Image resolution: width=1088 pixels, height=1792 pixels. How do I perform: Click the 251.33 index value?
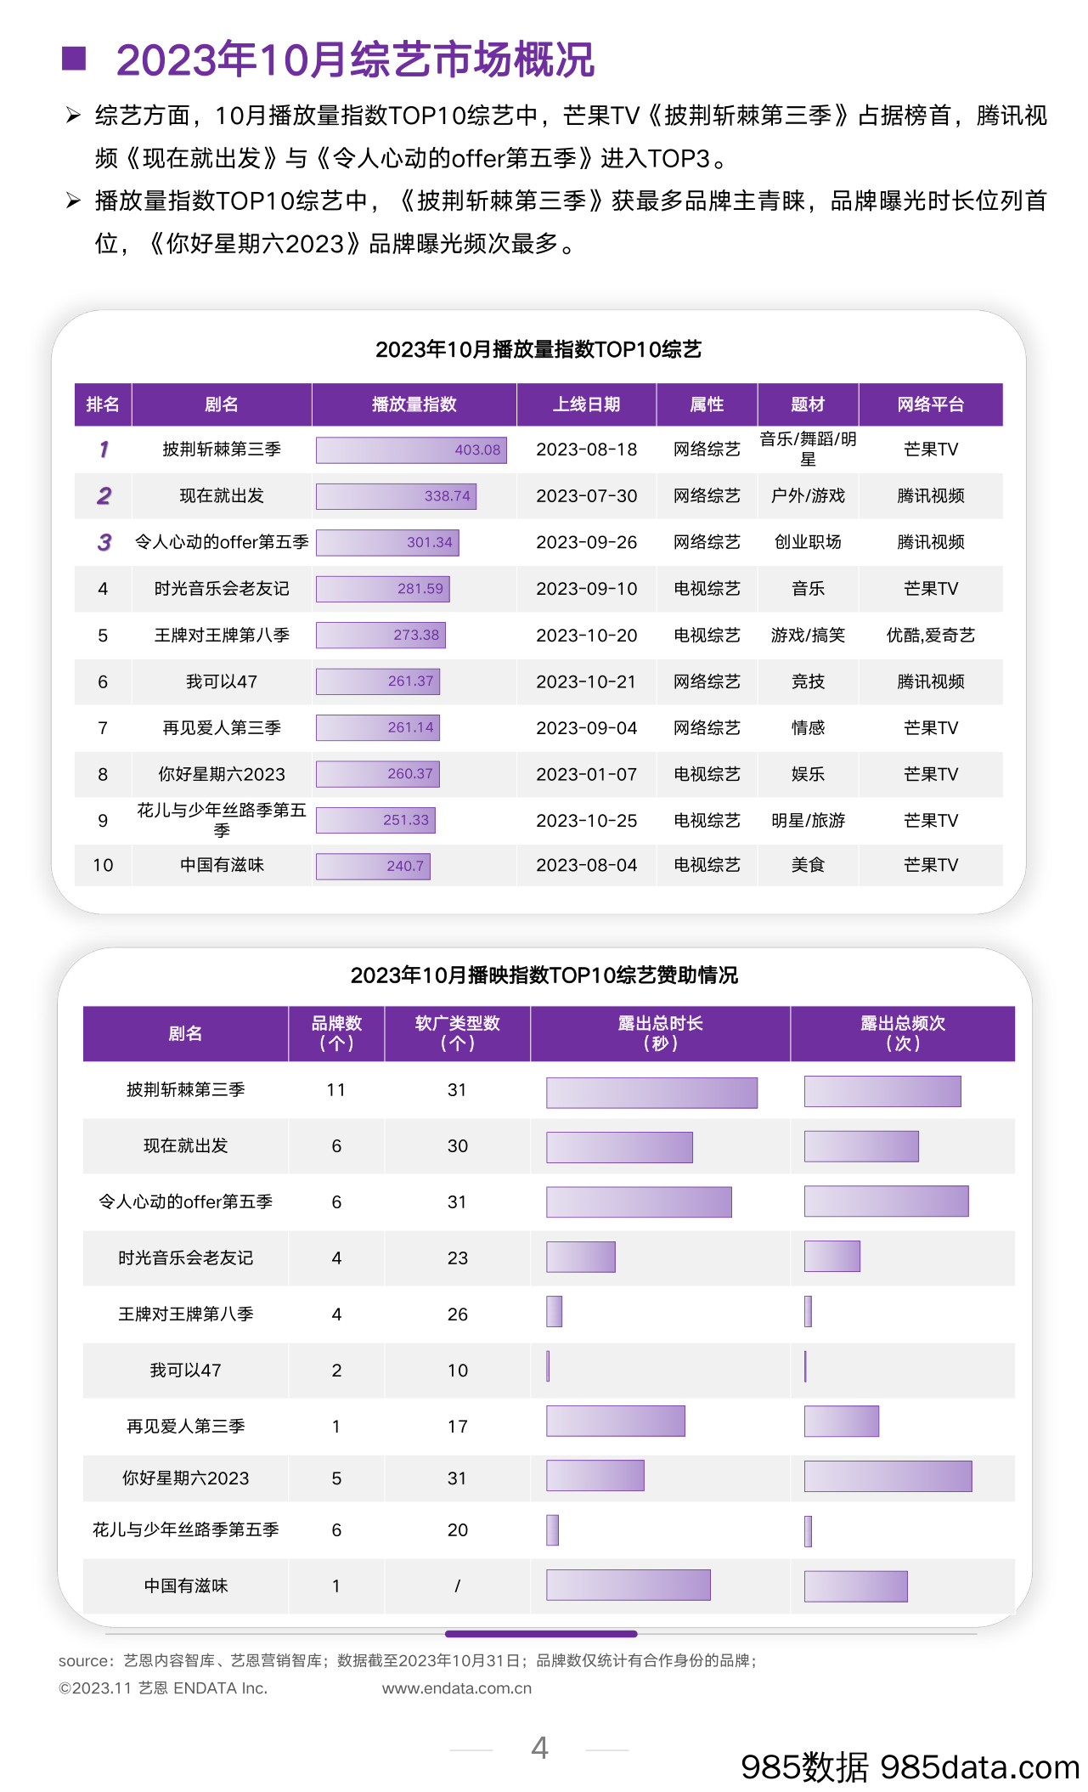click(x=406, y=820)
